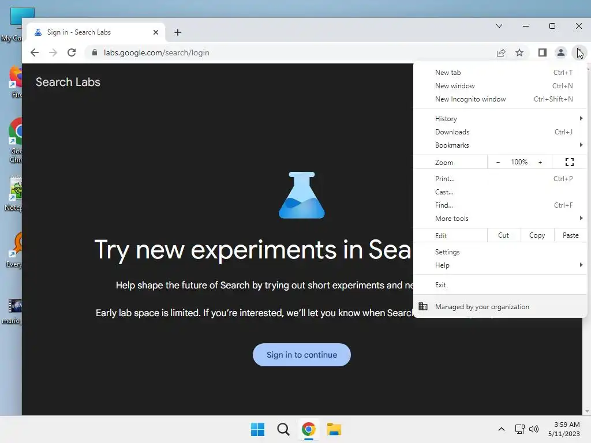
Task: Click the volume speaker icon
Action: coord(534,429)
